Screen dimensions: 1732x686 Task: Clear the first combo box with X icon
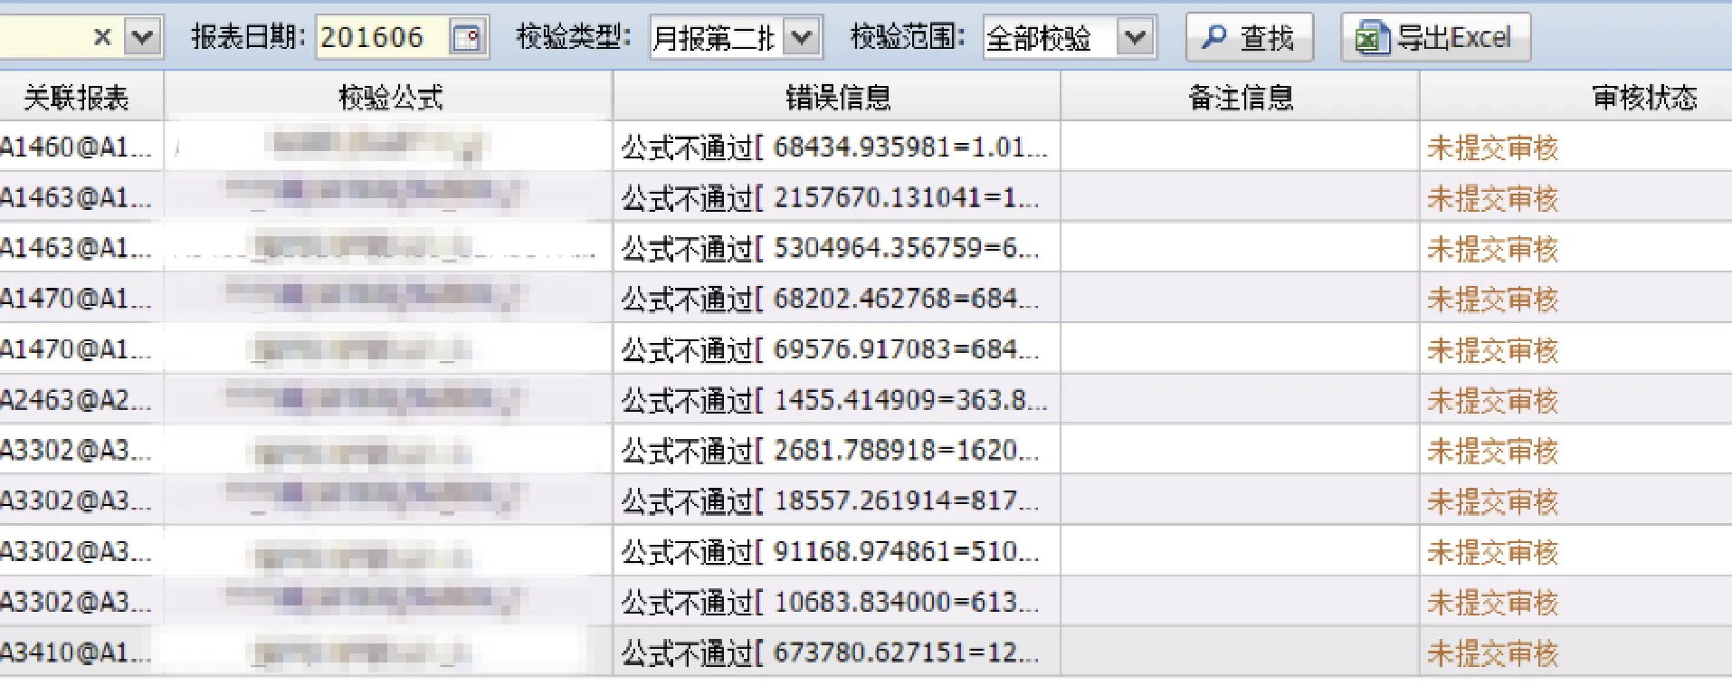102,38
